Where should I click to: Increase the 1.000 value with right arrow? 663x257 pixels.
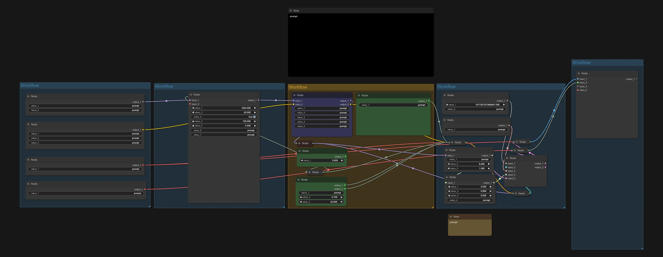[489, 168]
